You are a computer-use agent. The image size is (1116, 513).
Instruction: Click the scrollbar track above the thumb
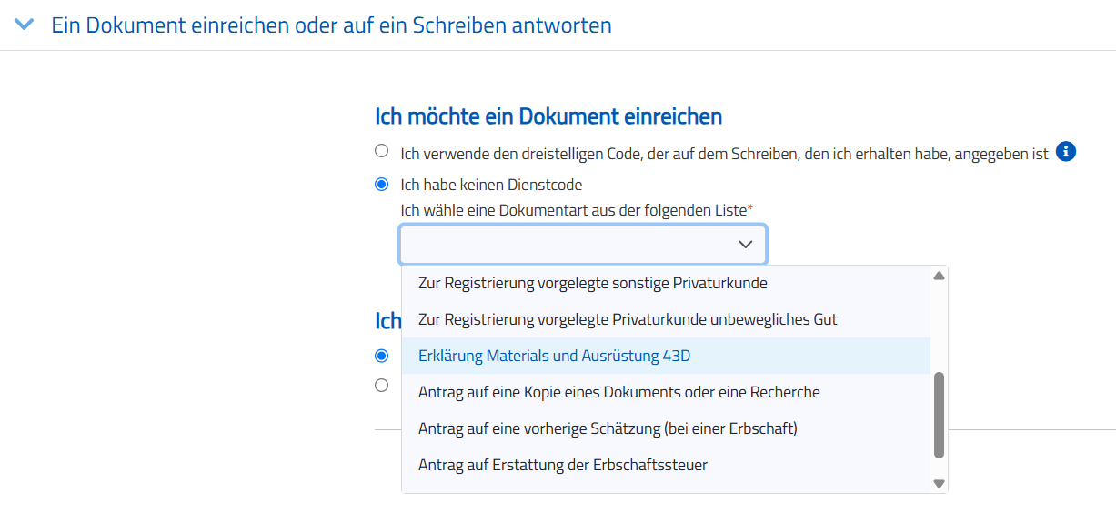tap(940, 327)
